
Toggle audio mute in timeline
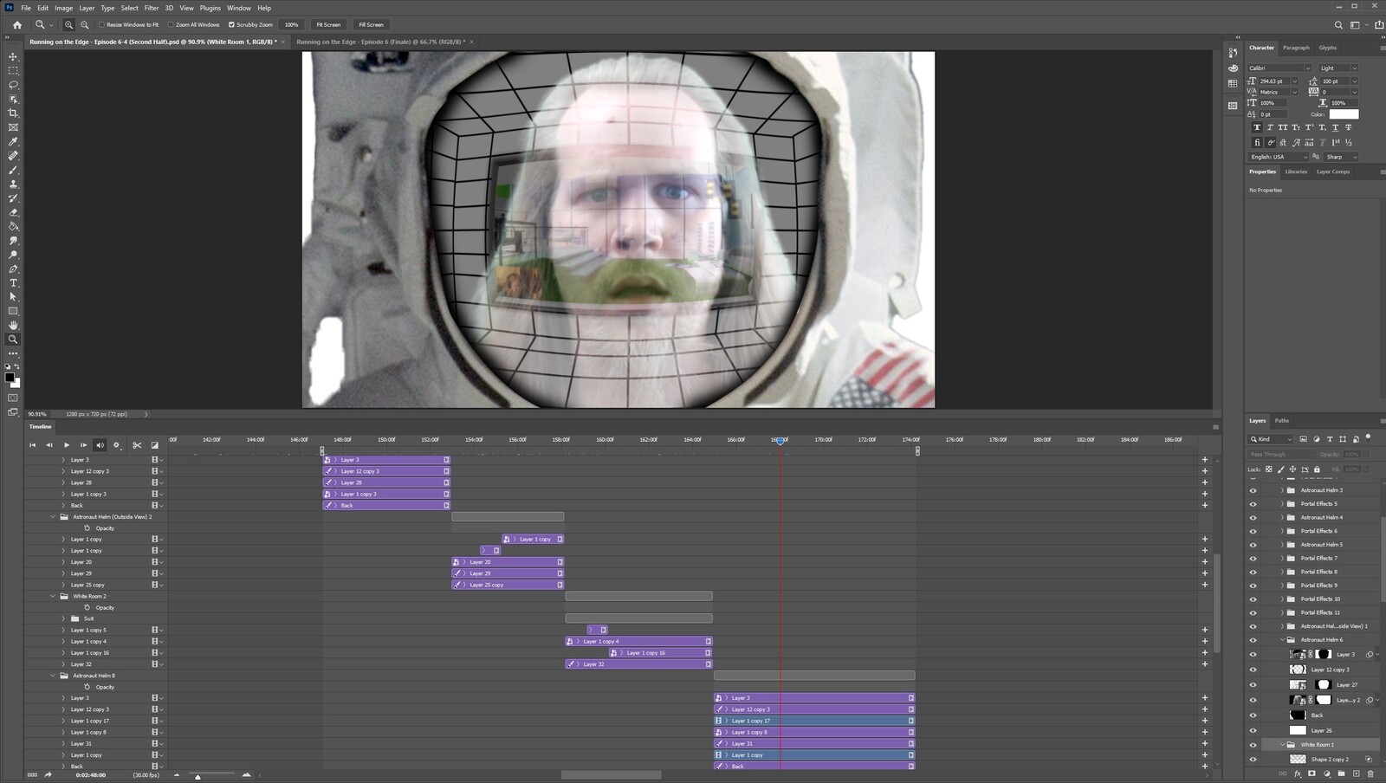[x=100, y=445]
